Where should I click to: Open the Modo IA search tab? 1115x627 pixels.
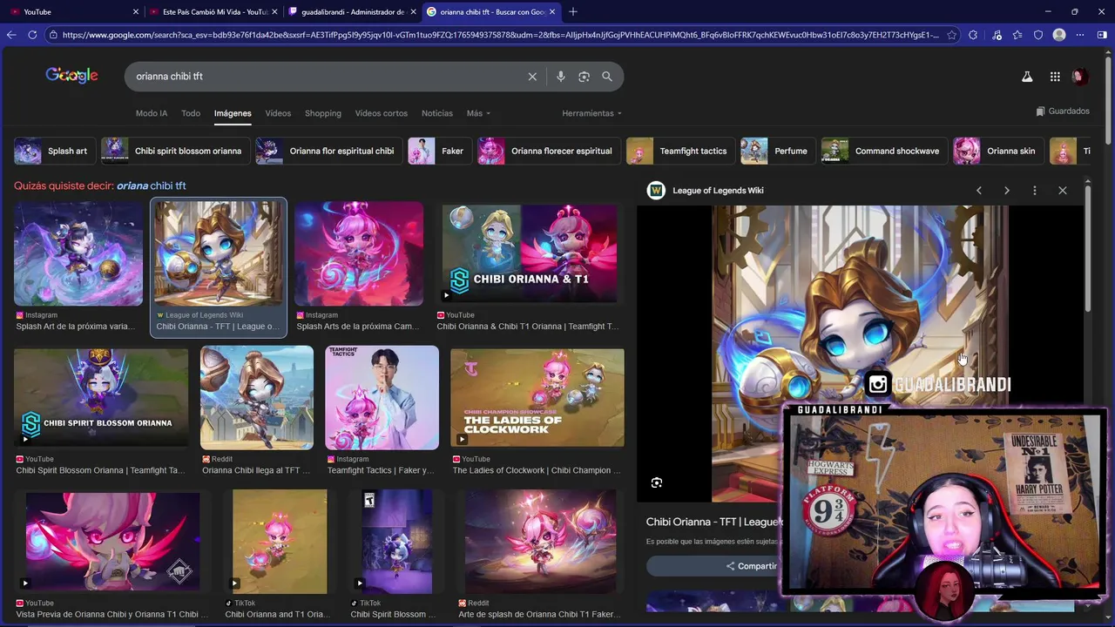(152, 113)
